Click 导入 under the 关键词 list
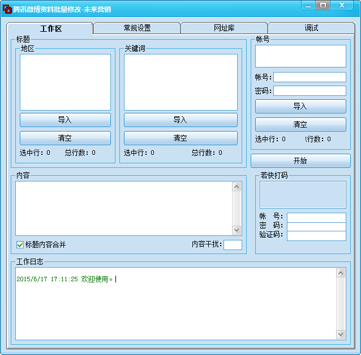This screenshot has width=361, height=355. [180, 120]
